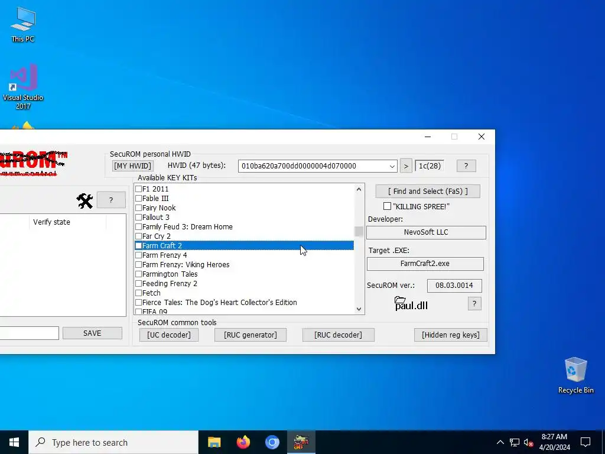The image size is (605, 454).
Task: Click the key kits list scroll-up arrow
Action: pos(359,189)
